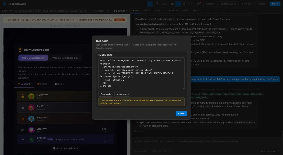Click the chat message input field
This screenshot has height=155, width=283.
pyautogui.click(x=207, y=141)
